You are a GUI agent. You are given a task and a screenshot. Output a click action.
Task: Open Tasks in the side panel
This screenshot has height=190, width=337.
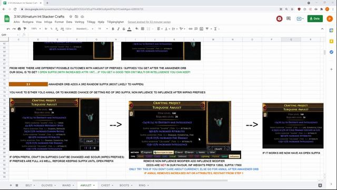point(331,52)
